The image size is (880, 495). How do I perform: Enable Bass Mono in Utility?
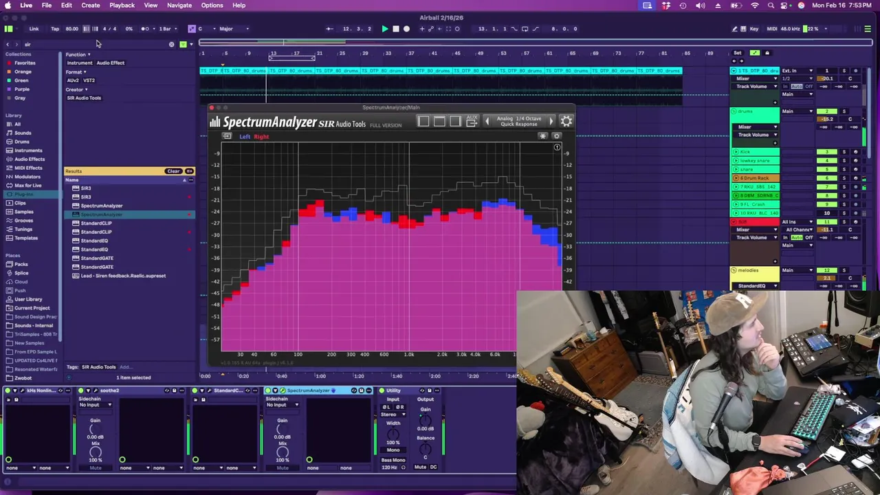click(393, 460)
